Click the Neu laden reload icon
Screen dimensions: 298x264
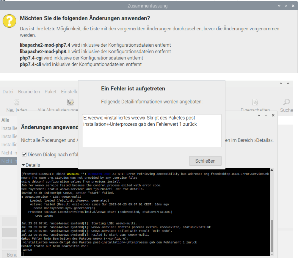17,102
